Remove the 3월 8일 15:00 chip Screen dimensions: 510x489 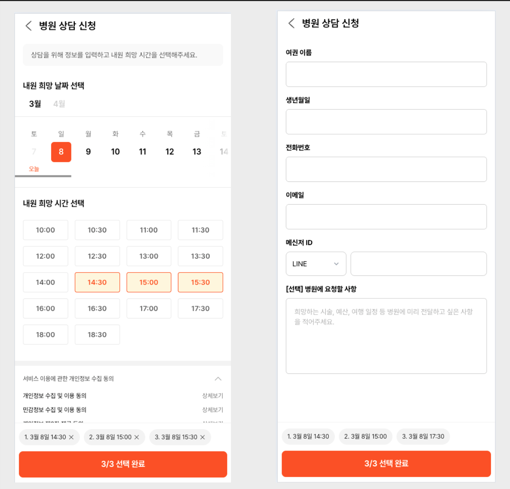pos(137,437)
